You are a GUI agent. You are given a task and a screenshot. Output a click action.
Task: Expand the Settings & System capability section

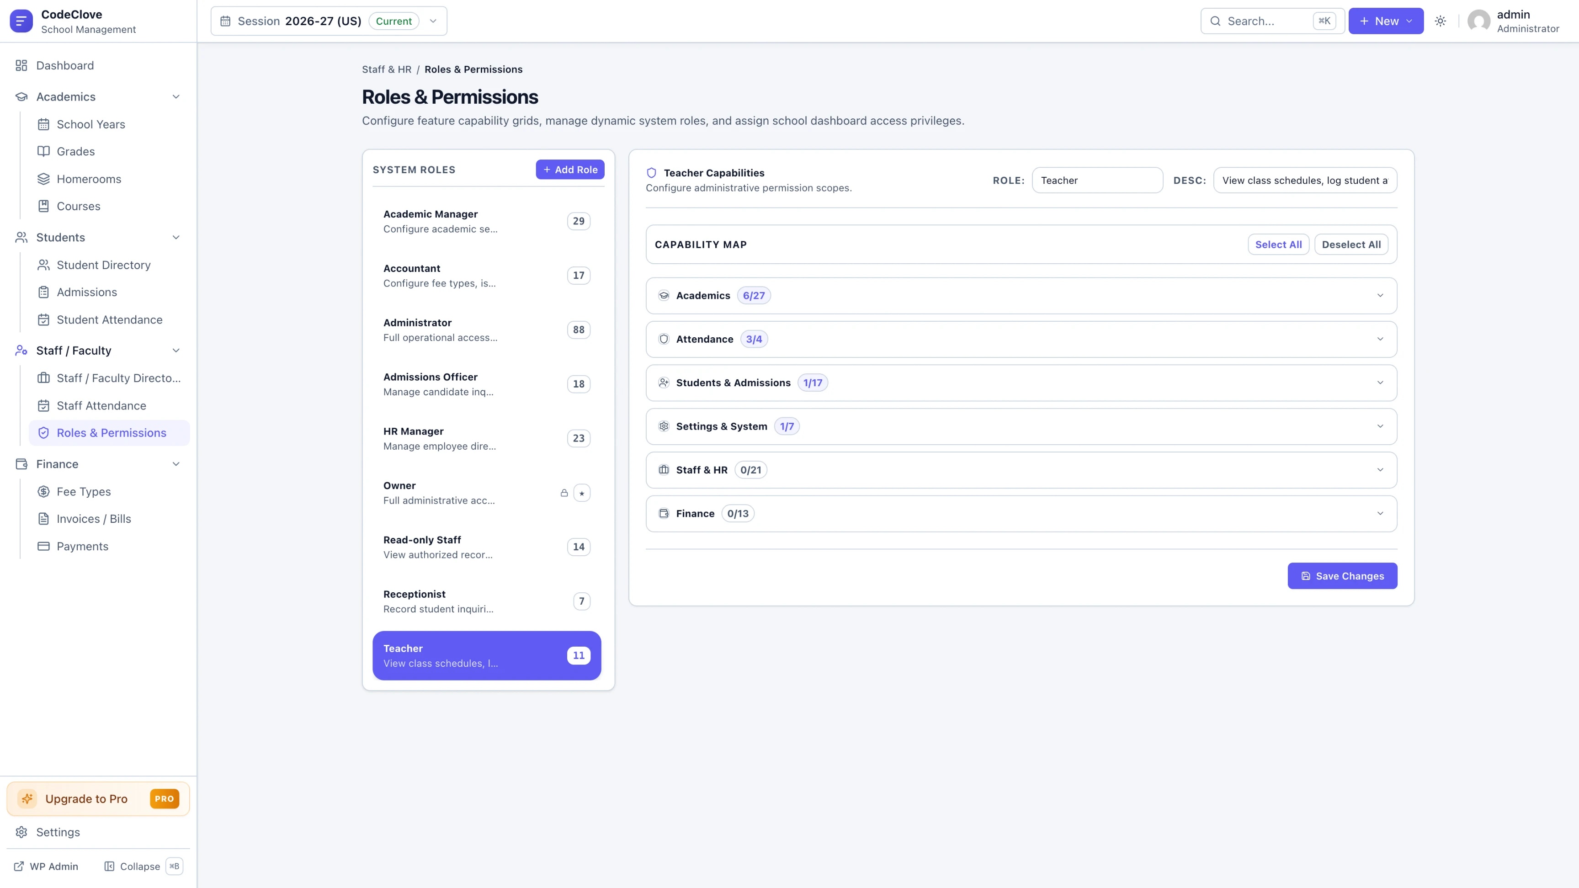1021,426
